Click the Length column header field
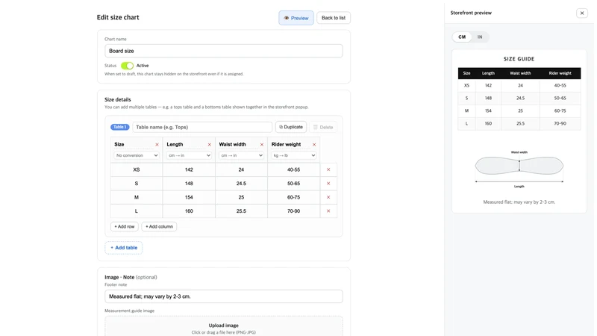Viewport: 597px width, 336px height. pyautogui.click(x=186, y=144)
